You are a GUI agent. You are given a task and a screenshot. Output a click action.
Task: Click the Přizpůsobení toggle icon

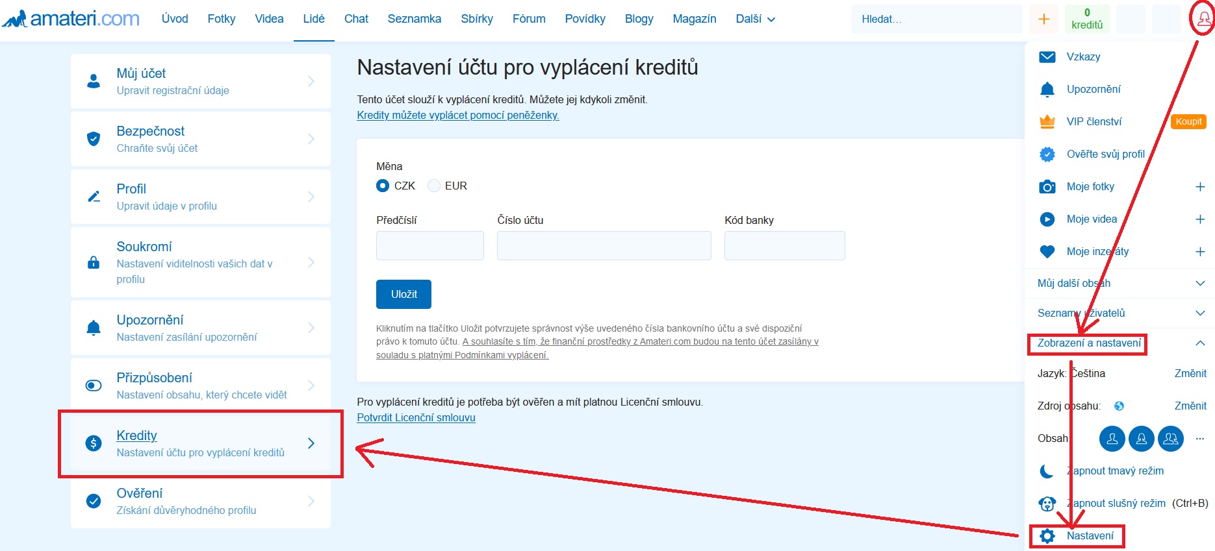(94, 386)
